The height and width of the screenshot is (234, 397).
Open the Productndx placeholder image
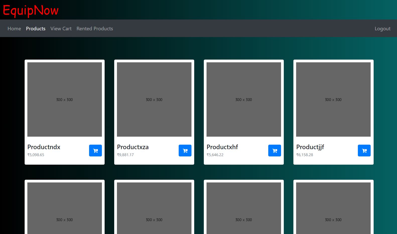click(64, 99)
